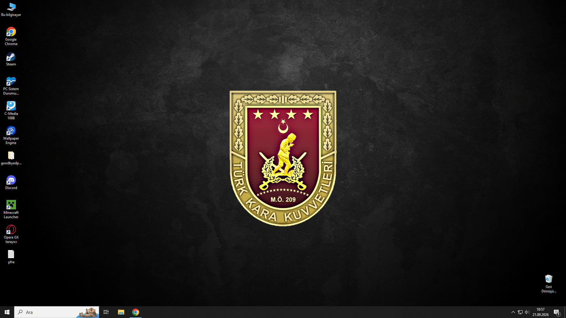The image size is (566, 318).
Task: Select the Opera GX tarayıcı shortcut
Action: tap(11, 234)
